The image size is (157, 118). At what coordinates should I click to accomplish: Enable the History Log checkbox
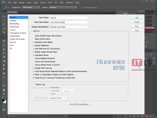[x=34, y=84]
